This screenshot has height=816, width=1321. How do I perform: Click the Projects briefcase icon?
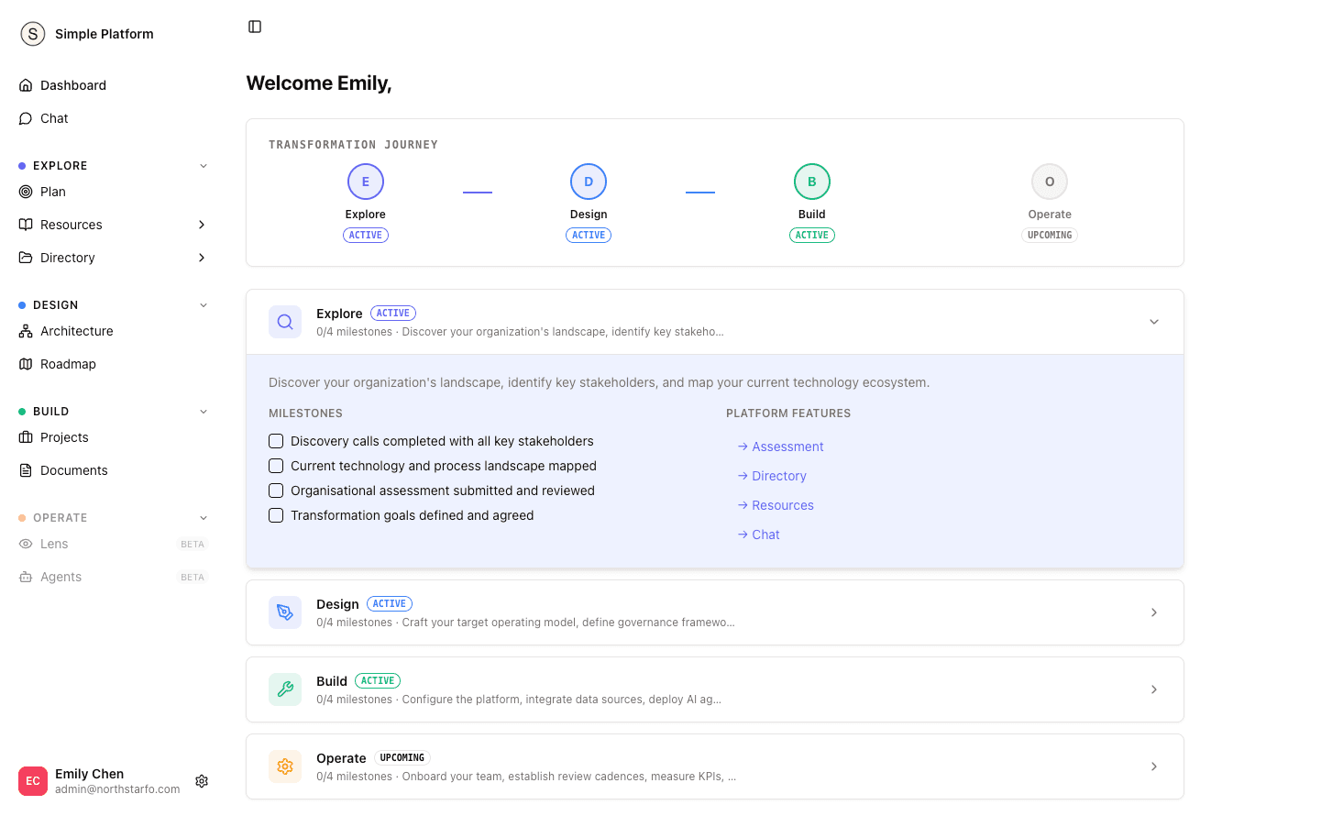point(26,437)
